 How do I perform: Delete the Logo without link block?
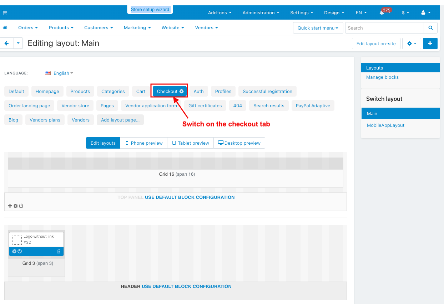[59, 251]
